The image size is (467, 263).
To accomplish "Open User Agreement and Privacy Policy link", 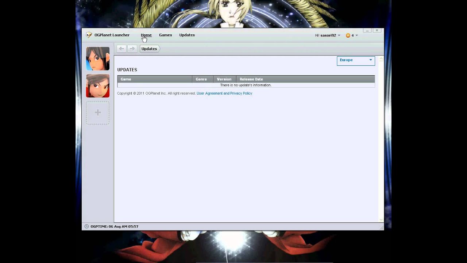I will (x=224, y=94).
